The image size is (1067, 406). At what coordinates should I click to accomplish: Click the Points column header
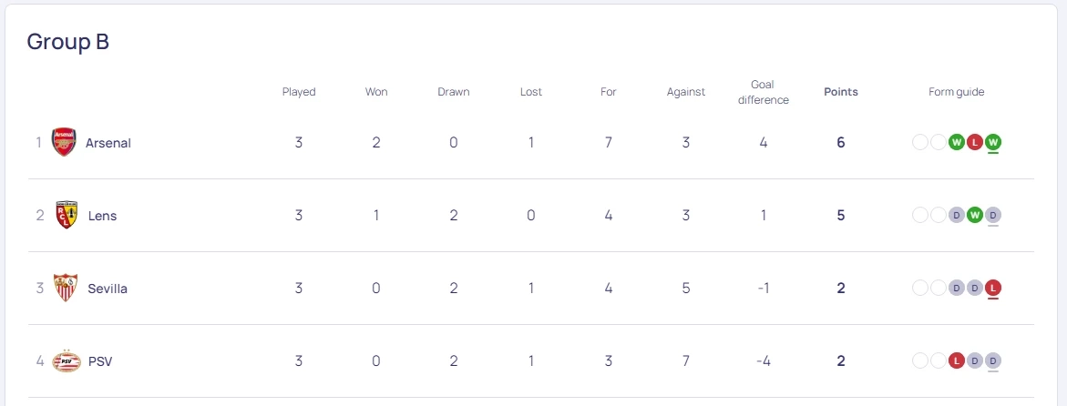(841, 92)
